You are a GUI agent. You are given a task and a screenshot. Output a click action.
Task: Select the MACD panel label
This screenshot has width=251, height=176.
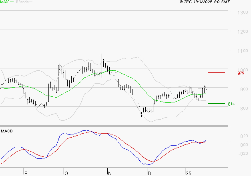(6, 131)
